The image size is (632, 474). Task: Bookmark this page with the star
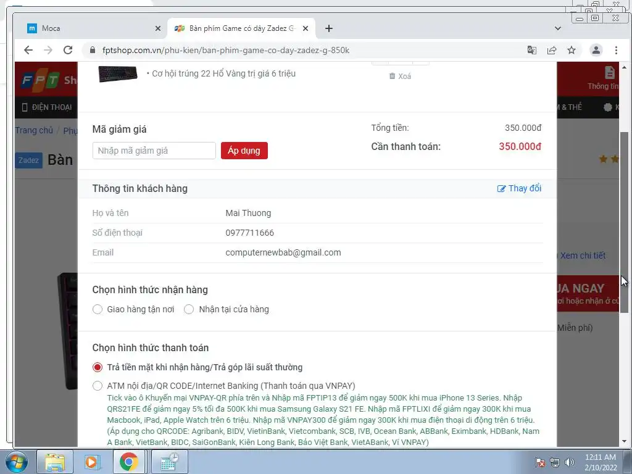click(572, 50)
